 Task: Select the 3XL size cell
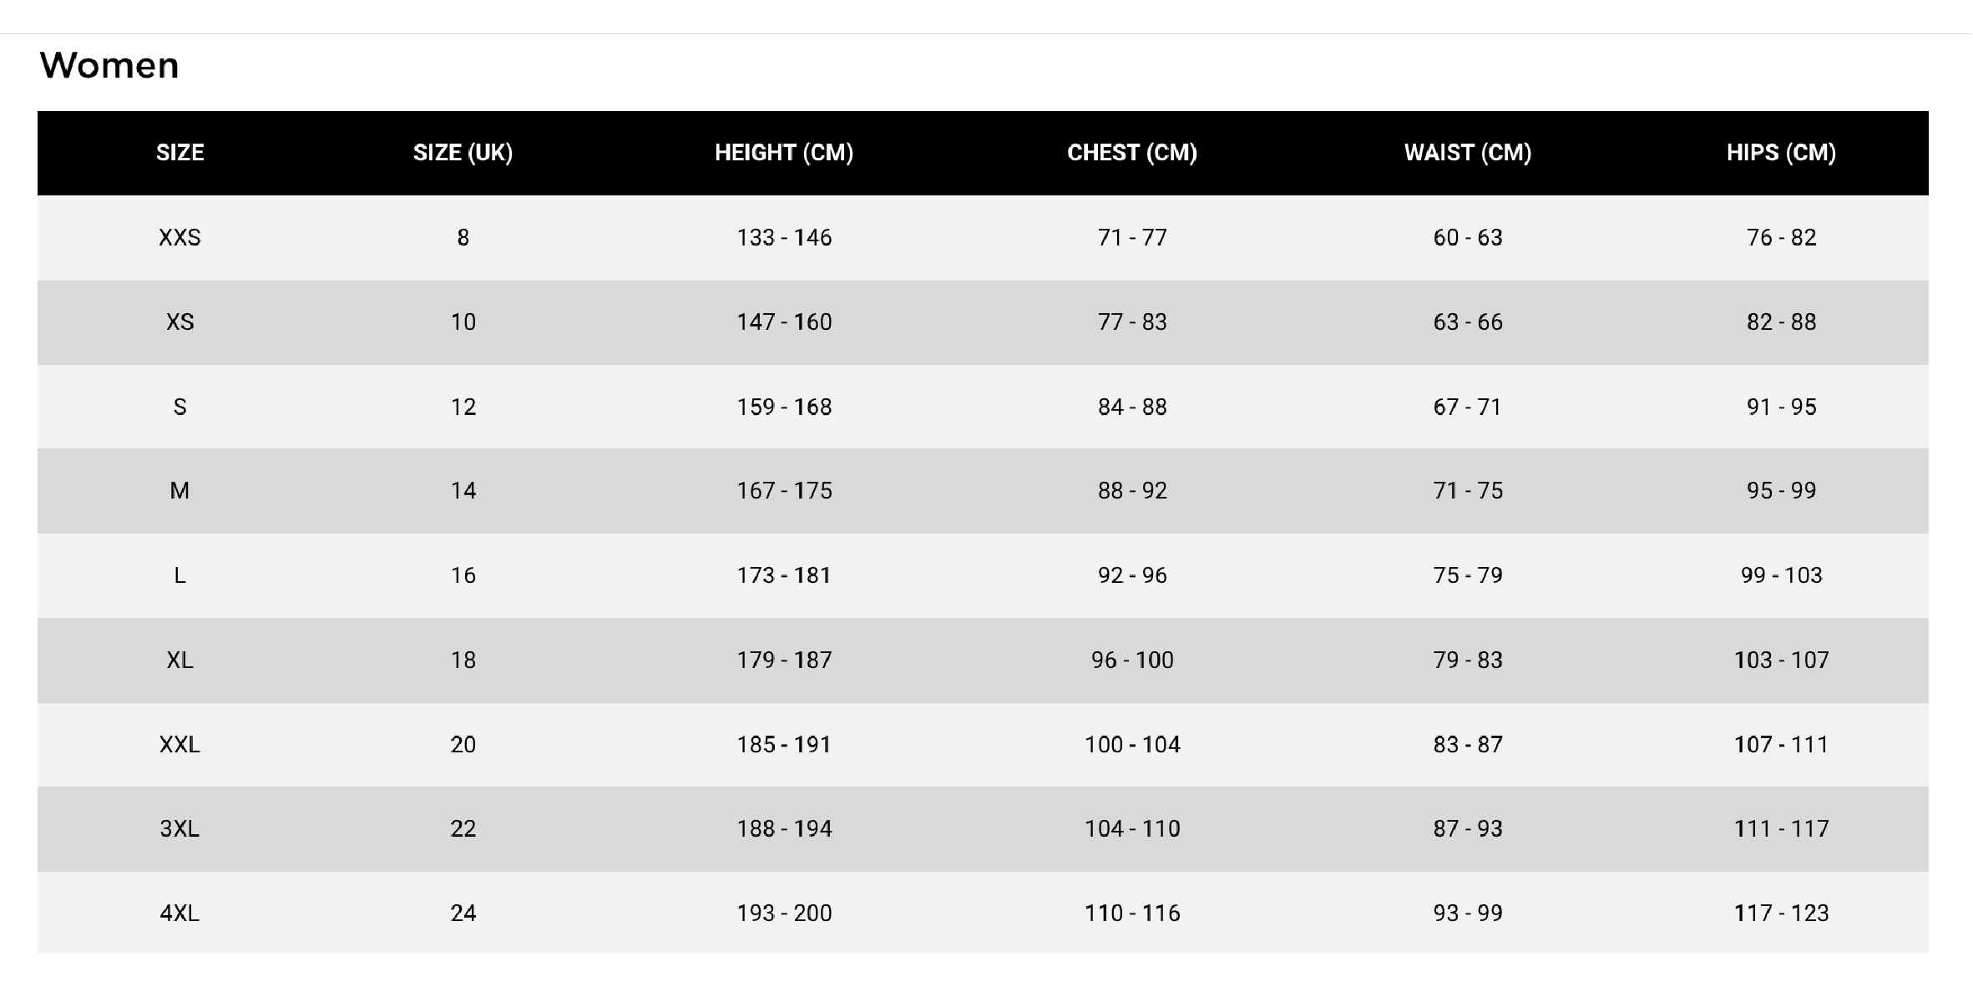coord(180,829)
